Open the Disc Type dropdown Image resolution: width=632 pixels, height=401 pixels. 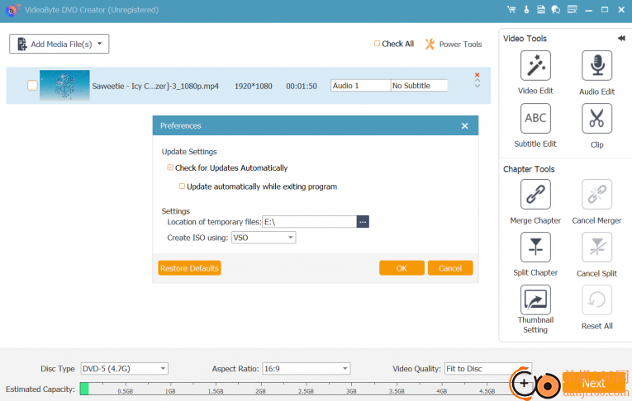click(125, 368)
